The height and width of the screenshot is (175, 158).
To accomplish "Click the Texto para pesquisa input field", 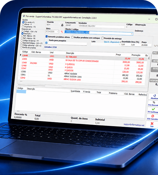I will point(67,44).
